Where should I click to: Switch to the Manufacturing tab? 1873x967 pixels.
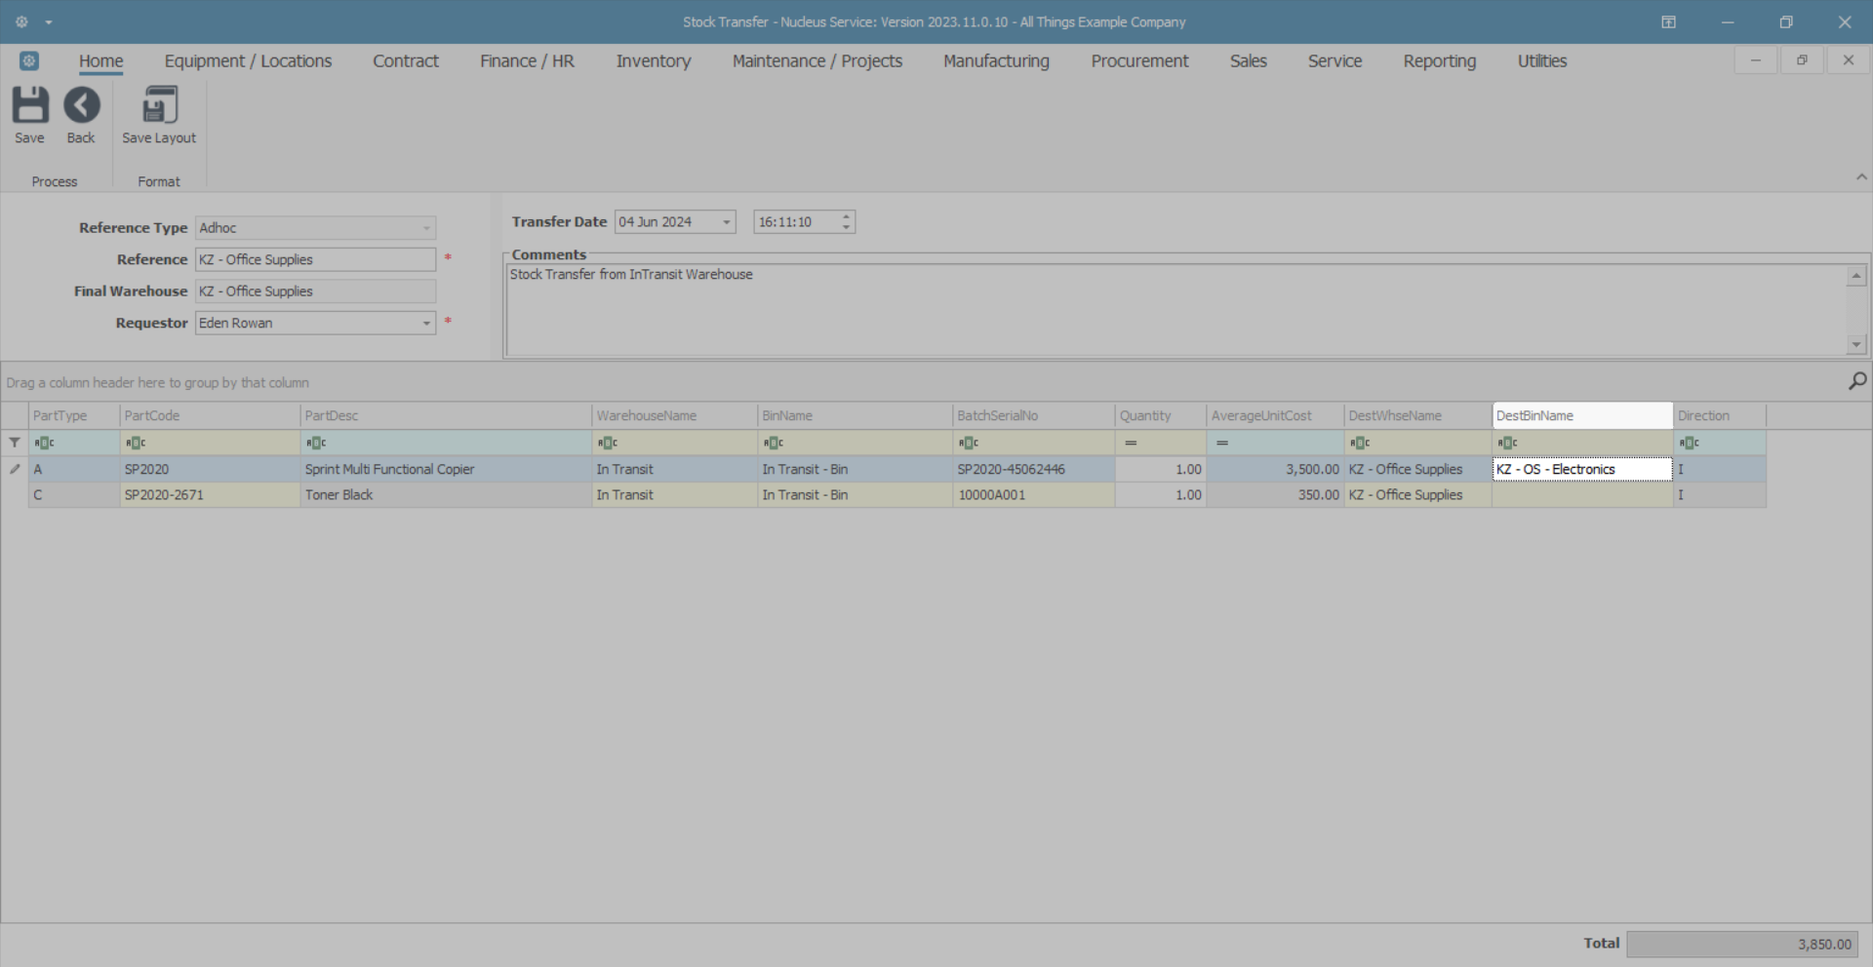pos(996,60)
